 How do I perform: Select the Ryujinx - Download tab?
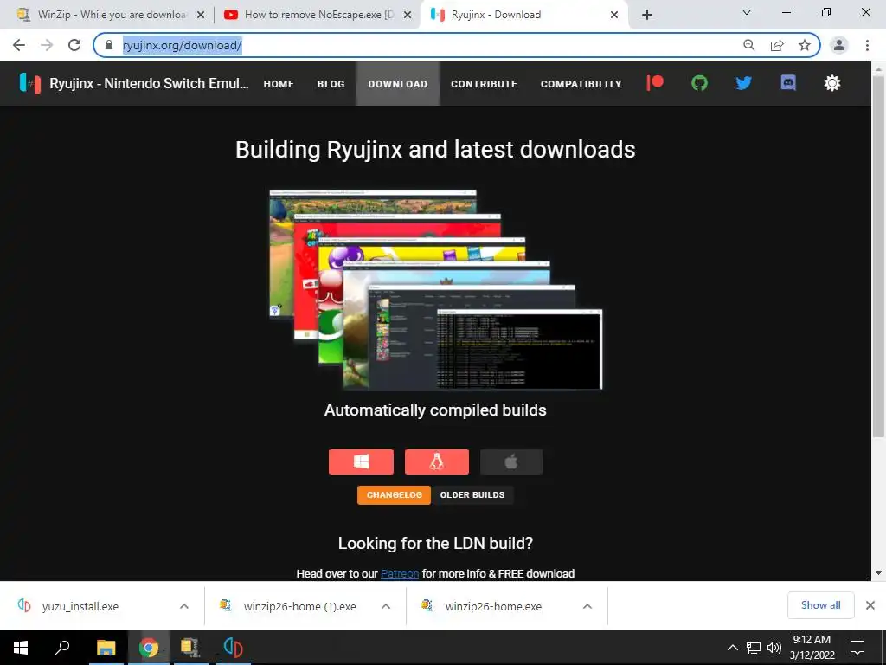tap(523, 15)
